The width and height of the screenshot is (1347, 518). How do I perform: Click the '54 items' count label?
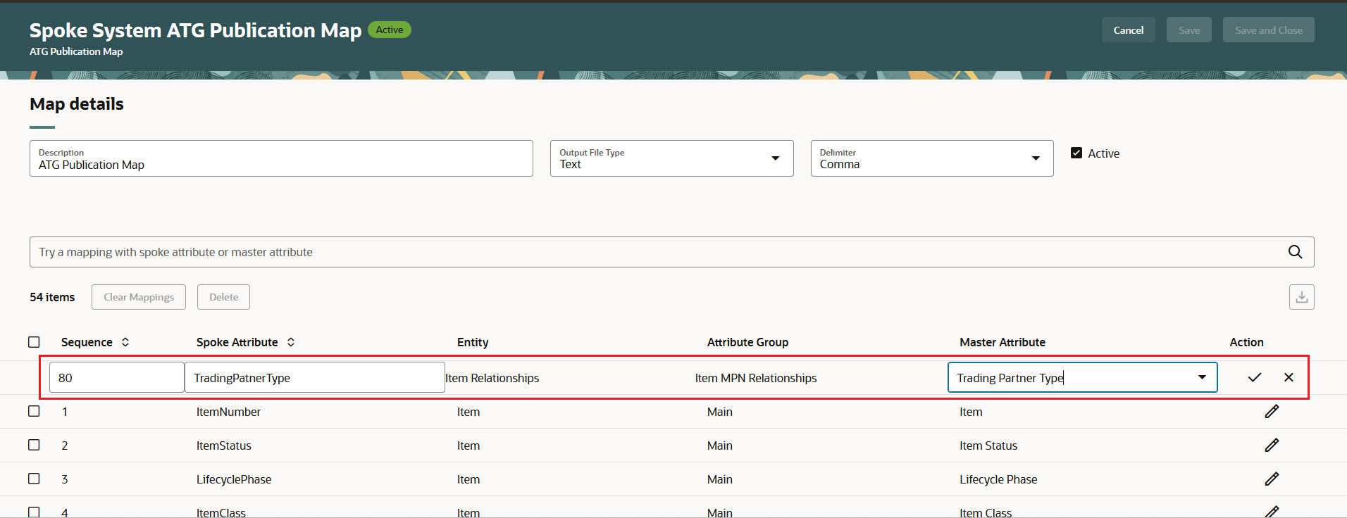(x=52, y=297)
